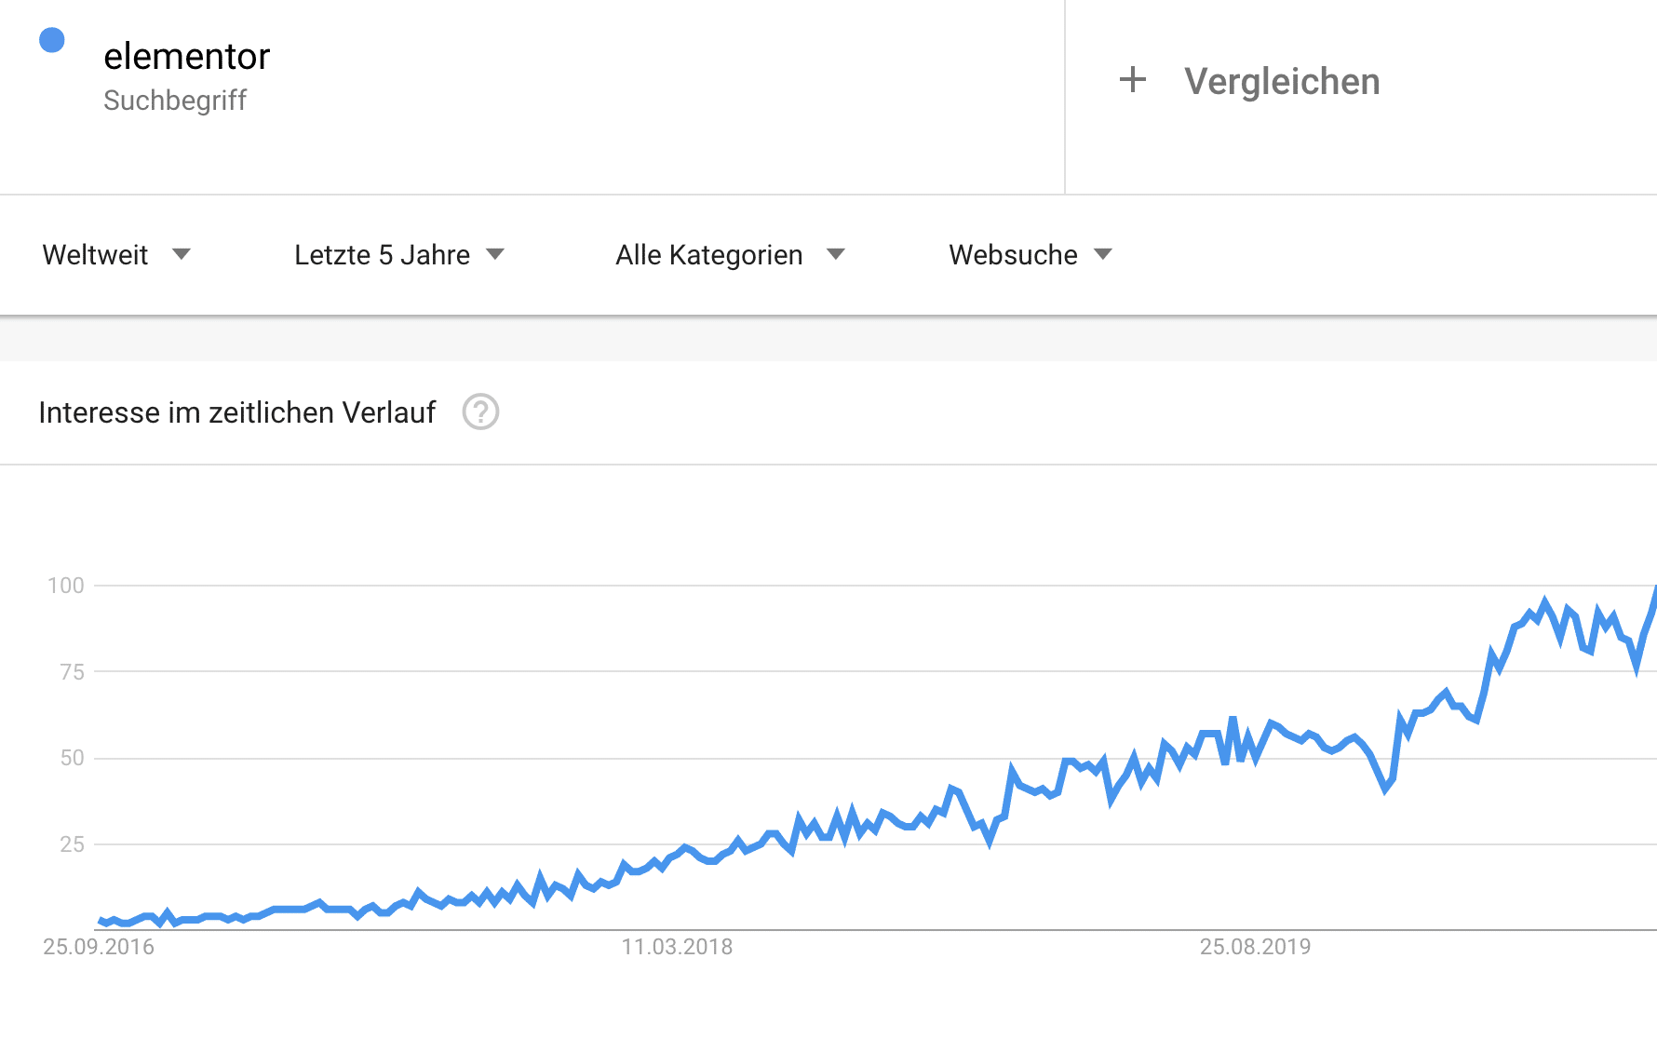1657x1039 pixels.
Task: Click the elementor search term
Action: coord(186,57)
